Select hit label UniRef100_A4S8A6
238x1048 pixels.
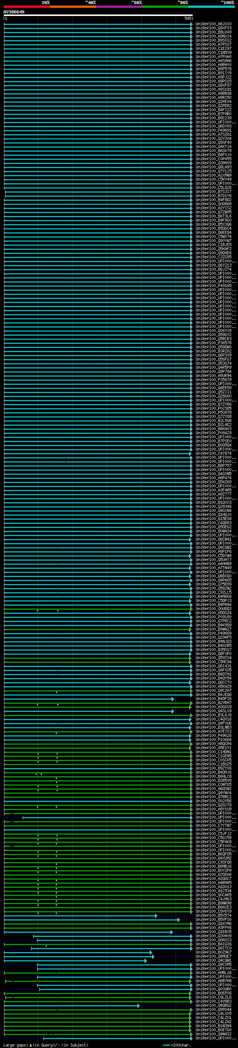click(x=213, y=61)
